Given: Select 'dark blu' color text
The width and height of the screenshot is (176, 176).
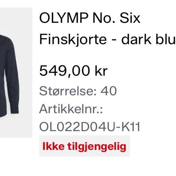Looking at the screenshot, I should [148, 39].
